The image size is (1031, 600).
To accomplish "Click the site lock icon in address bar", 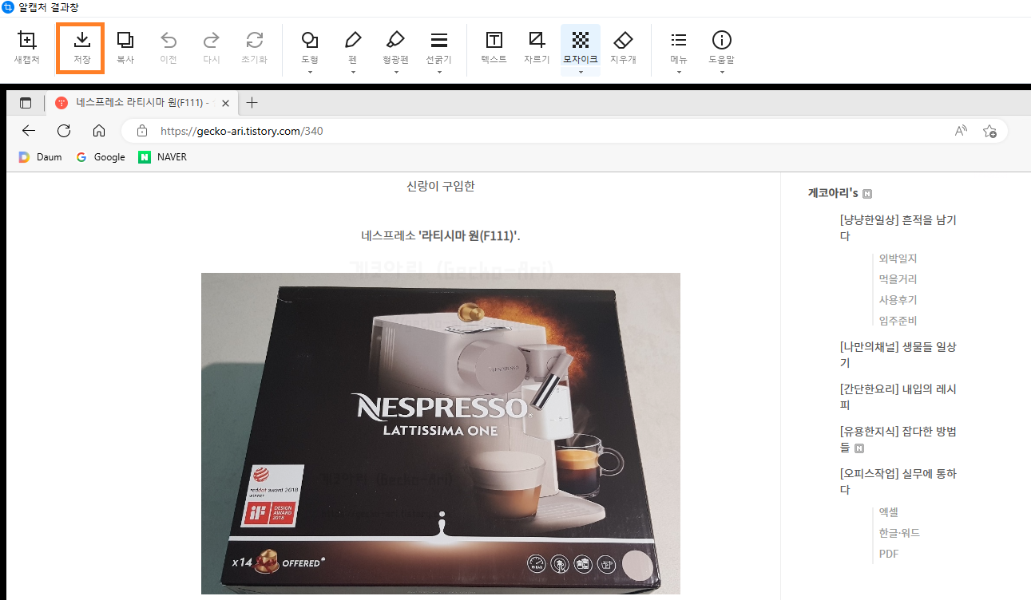I will [x=142, y=131].
